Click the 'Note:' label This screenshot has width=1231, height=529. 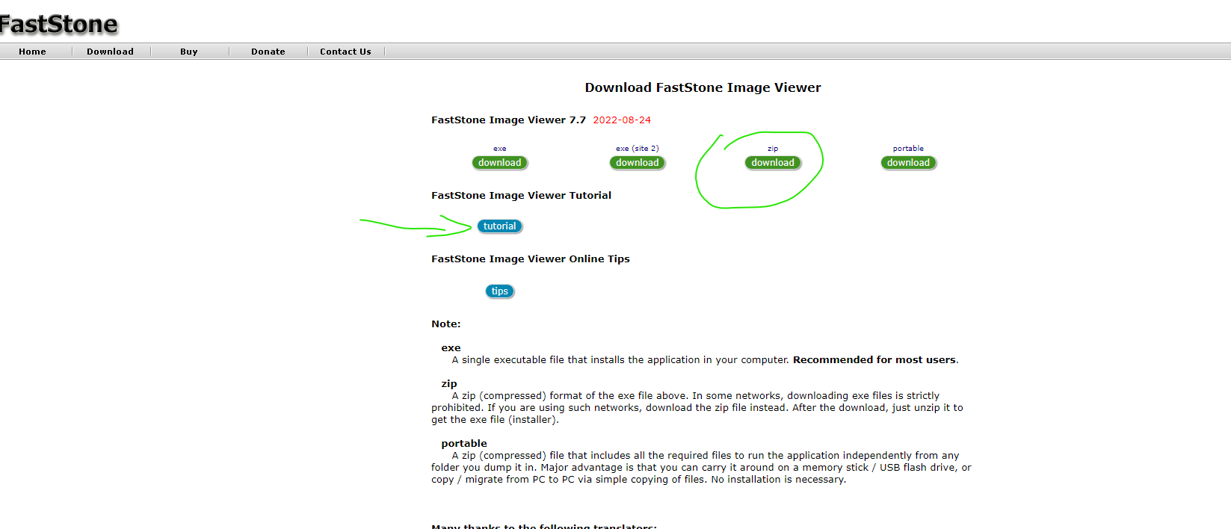pos(446,324)
